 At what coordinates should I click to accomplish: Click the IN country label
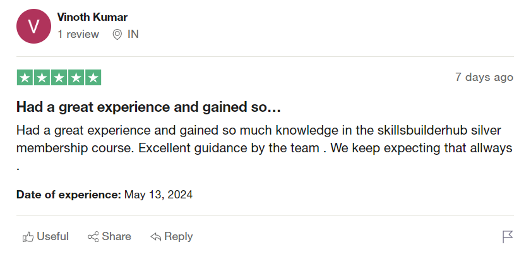tap(133, 34)
